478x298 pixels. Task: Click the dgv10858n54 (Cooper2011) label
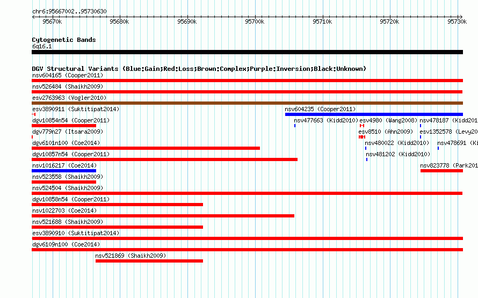coord(71,199)
